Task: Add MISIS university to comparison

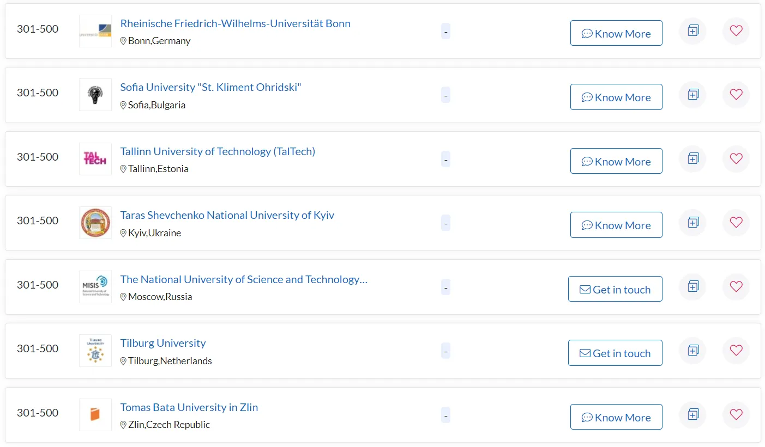Action: point(692,287)
